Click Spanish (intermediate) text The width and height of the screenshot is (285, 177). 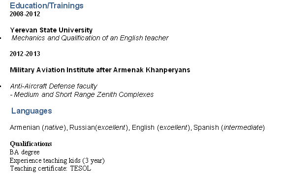229,127
